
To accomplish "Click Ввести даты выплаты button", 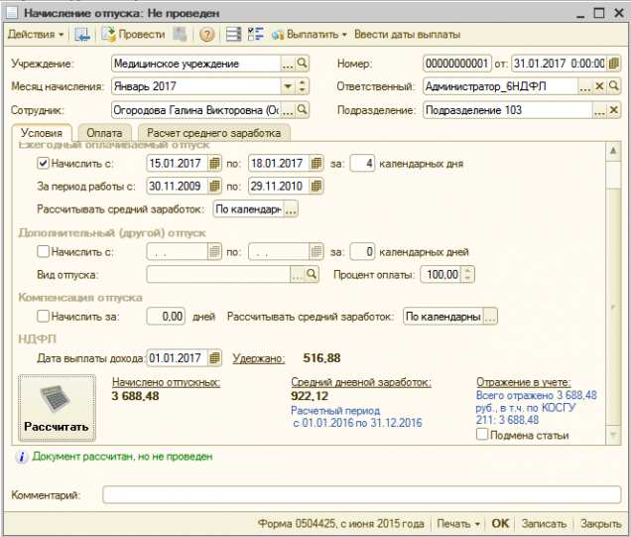I will [407, 35].
